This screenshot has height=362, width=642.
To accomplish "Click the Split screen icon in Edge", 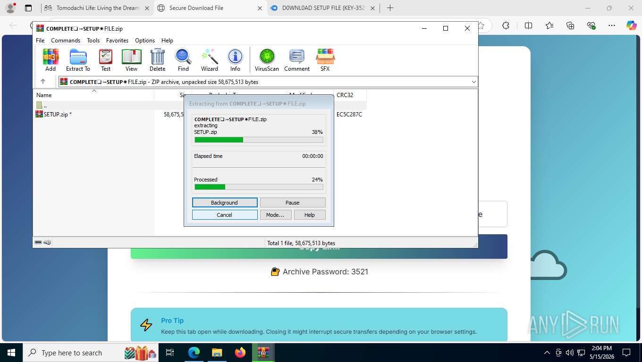I will coord(528,25).
